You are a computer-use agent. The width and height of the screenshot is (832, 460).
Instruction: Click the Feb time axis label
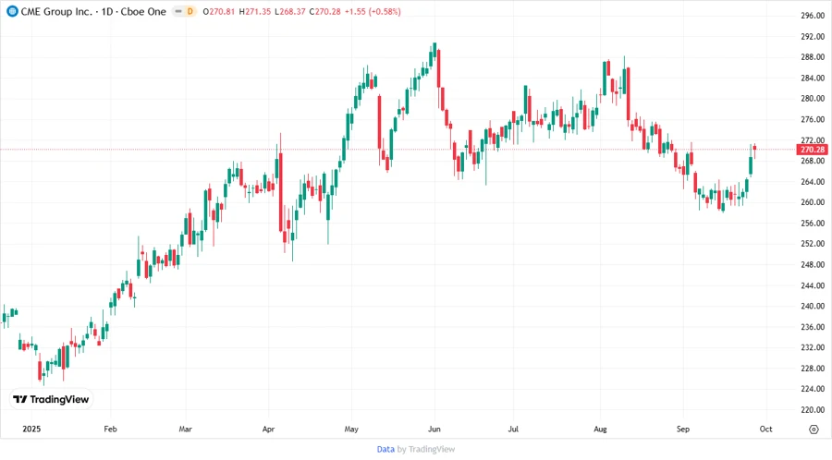(x=110, y=429)
